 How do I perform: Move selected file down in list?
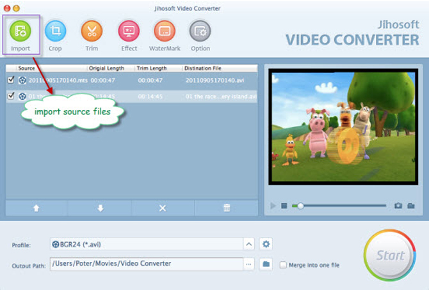[99, 208]
